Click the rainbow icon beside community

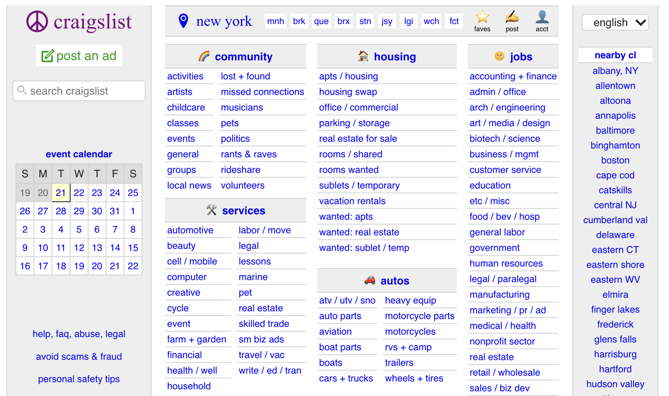(x=204, y=56)
